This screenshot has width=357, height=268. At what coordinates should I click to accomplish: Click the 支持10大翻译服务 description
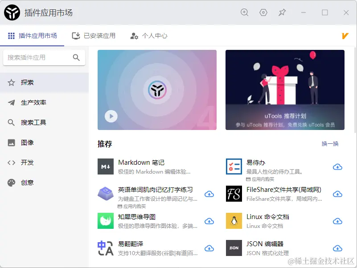[x=158, y=253]
